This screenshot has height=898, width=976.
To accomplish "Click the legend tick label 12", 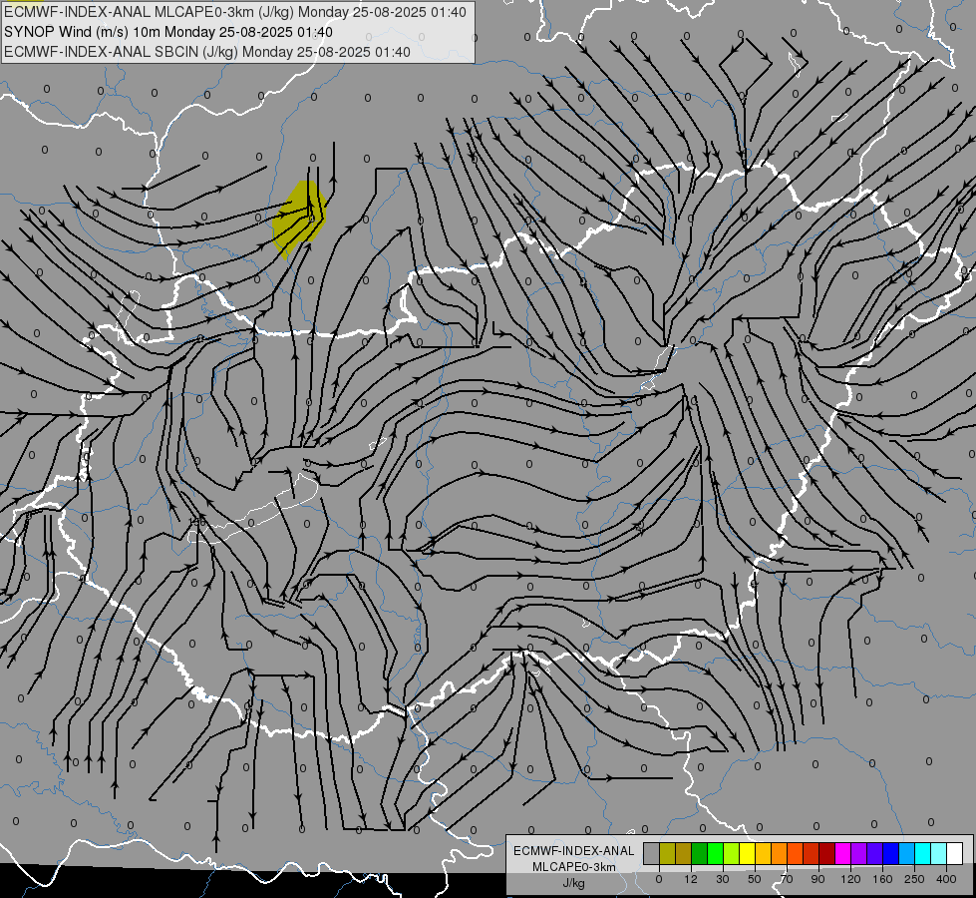I will [x=691, y=879].
